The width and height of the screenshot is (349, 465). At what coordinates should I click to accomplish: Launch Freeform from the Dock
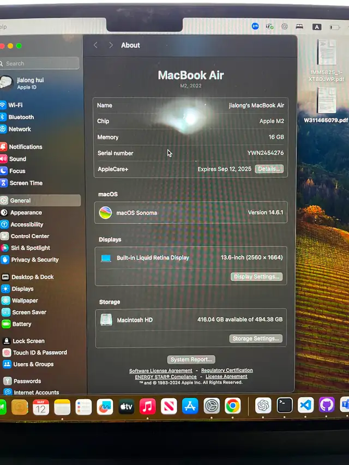(x=105, y=407)
